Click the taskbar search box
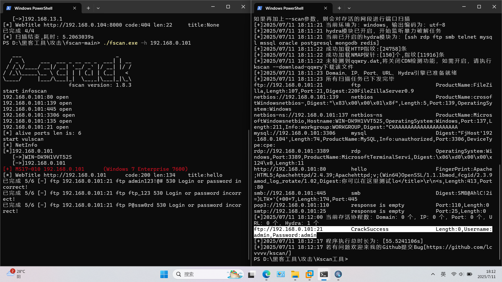 tap(208, 274)
